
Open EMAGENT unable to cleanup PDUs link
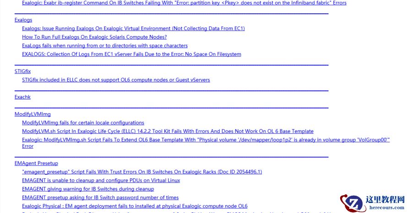click(x=101, y=180)
